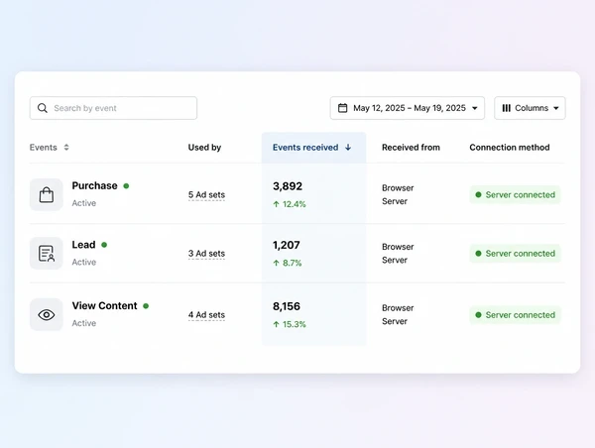The image size is (595, 448).
Task: Click the Received from column header
Action: [x=411, y=147]
